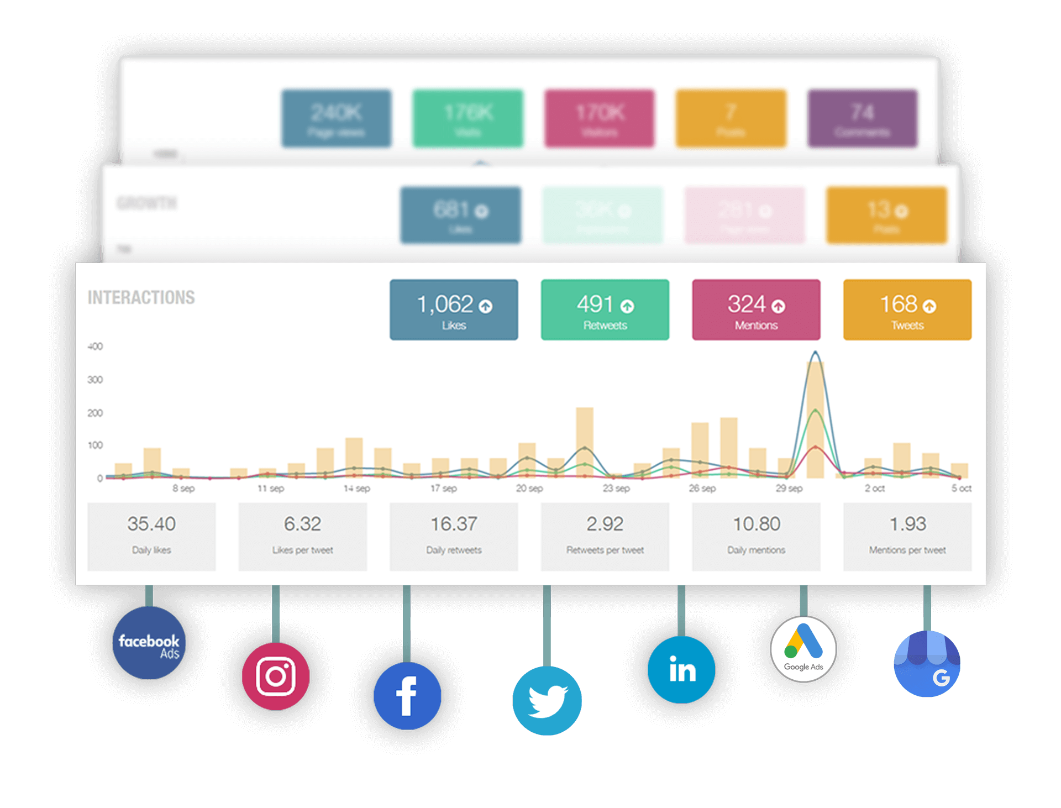Click the Google My Business storefront icon
1061x808 pixels.
(x=927, y=664)
